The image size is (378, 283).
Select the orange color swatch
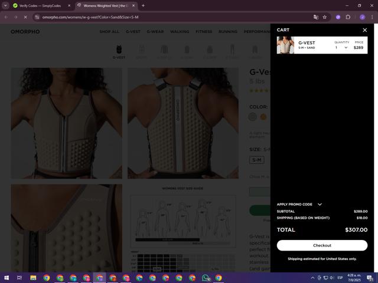[x=263, y=117]
